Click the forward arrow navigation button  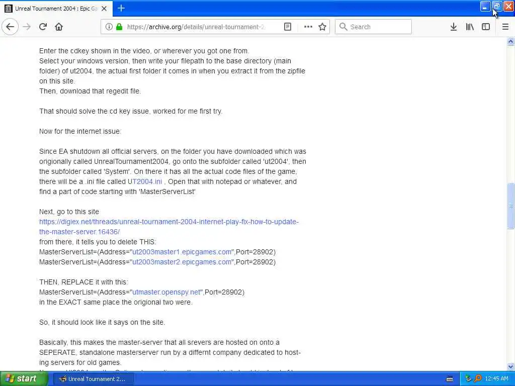[27, 27]
